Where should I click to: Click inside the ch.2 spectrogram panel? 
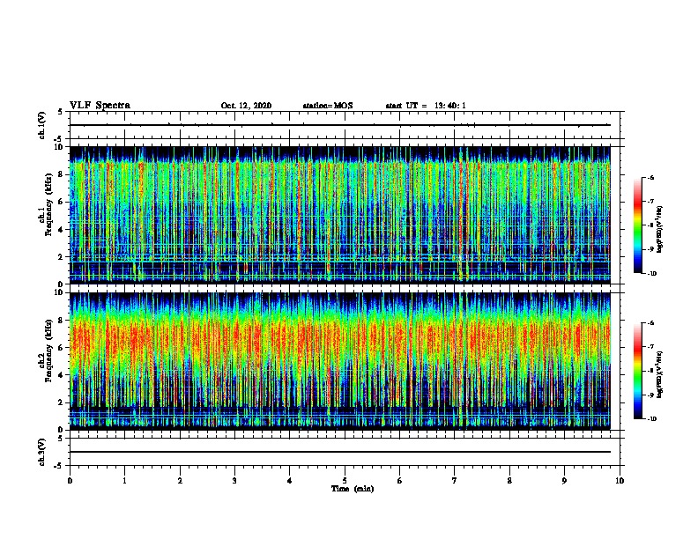340,361
